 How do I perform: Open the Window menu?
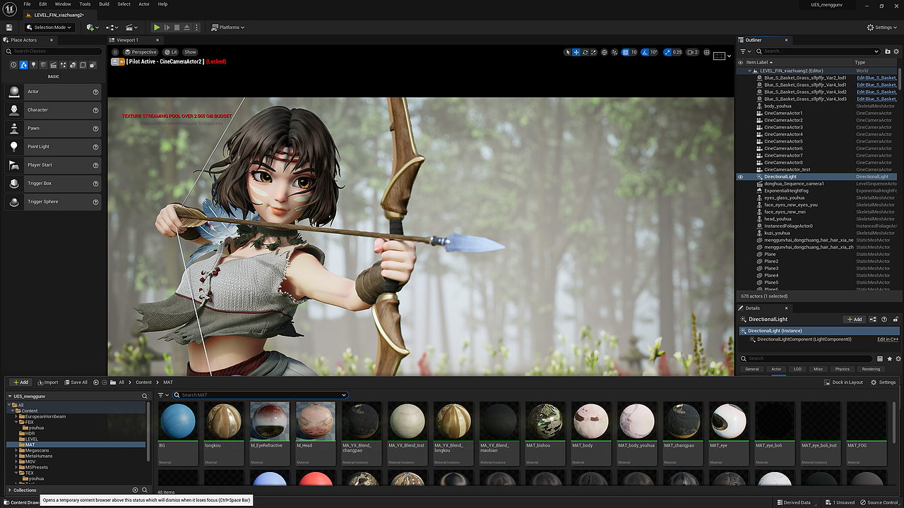(x=63, y=4)
